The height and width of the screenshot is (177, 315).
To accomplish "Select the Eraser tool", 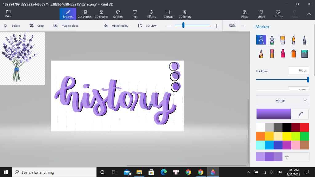I will pyautogui.click(x=272, y=53).
